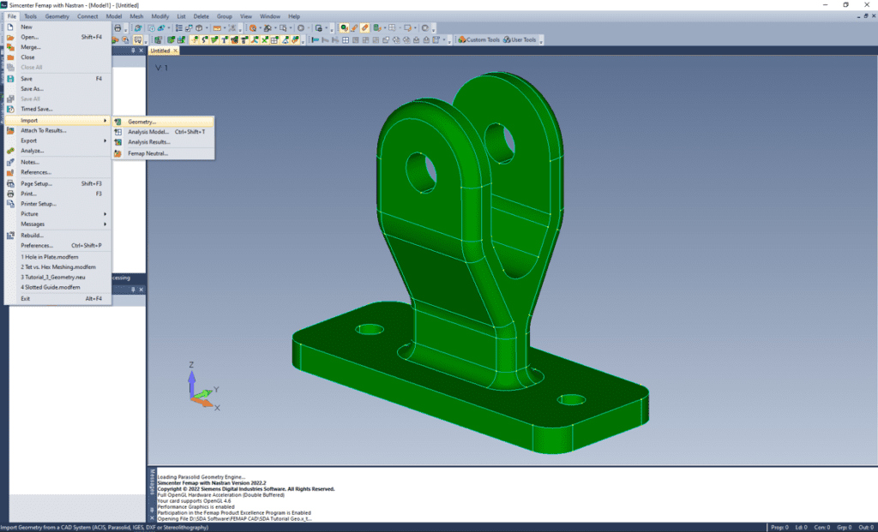Click the Page Setup icon
878x532 pixels.
(x=10, y=183)
